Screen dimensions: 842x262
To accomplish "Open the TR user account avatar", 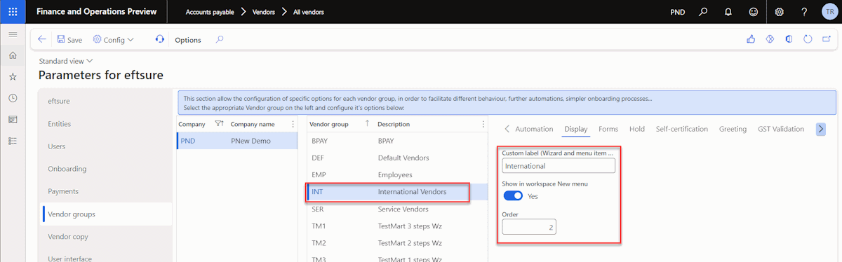I will (x=830, y=12).
